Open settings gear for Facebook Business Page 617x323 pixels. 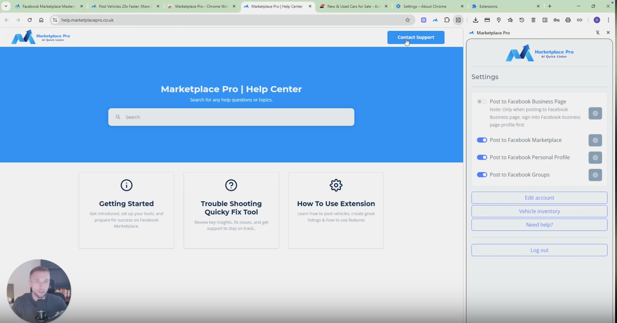595,113
